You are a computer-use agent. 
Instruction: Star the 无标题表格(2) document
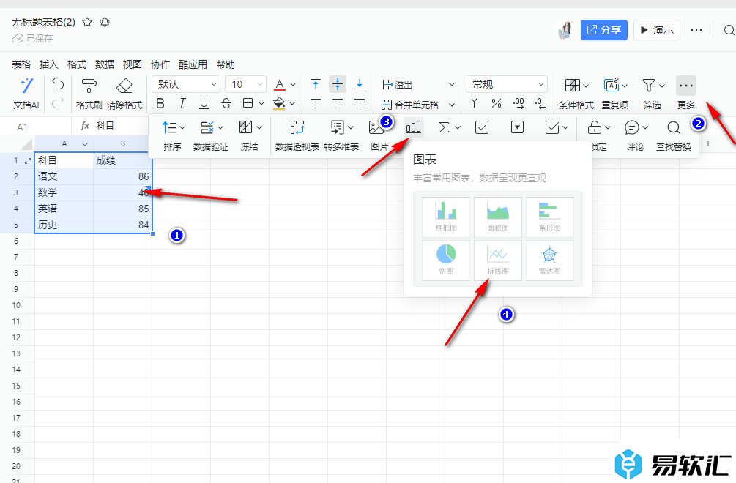(87, 22)
